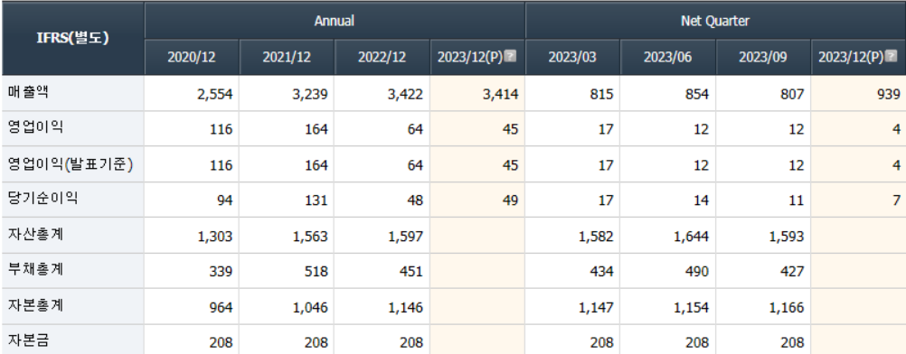Select the 매출액 value 939
Viewport: 906px width, 354px height.
coord(890,94)
